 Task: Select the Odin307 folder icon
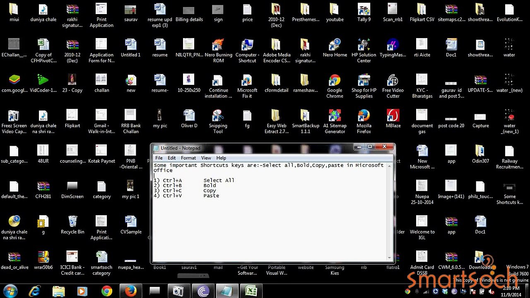click(x=480, y=154)
